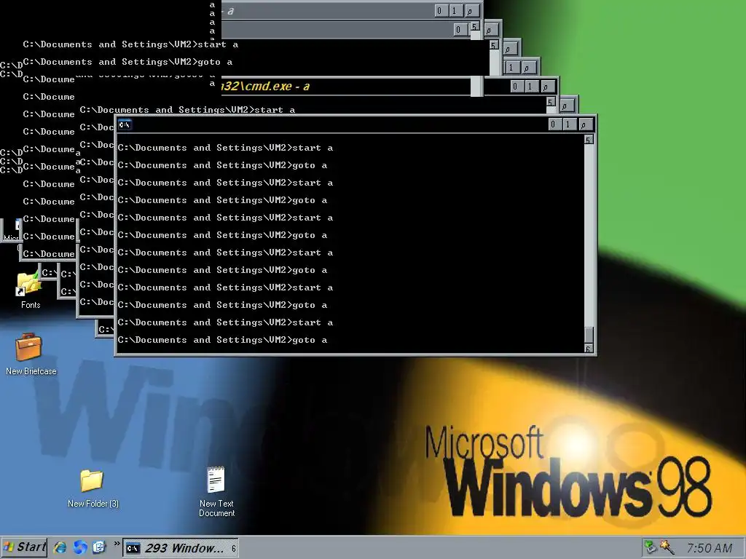Select the Fonts shortcut desktop icon
This screenshot has width=746, height=559.
[x=31, y=290]
